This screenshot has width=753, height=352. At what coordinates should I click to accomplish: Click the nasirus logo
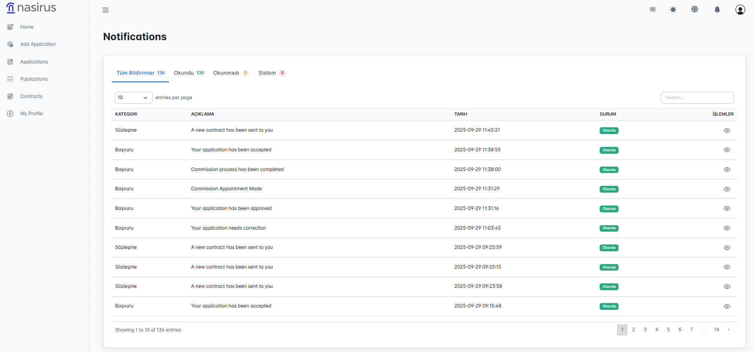(31, 8)
